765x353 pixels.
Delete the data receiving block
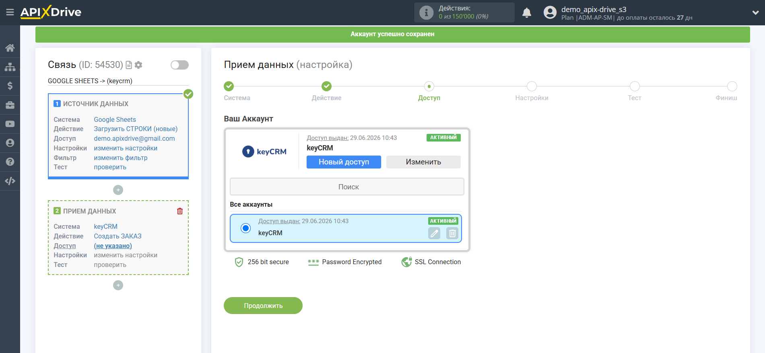(x=180, y=211)
